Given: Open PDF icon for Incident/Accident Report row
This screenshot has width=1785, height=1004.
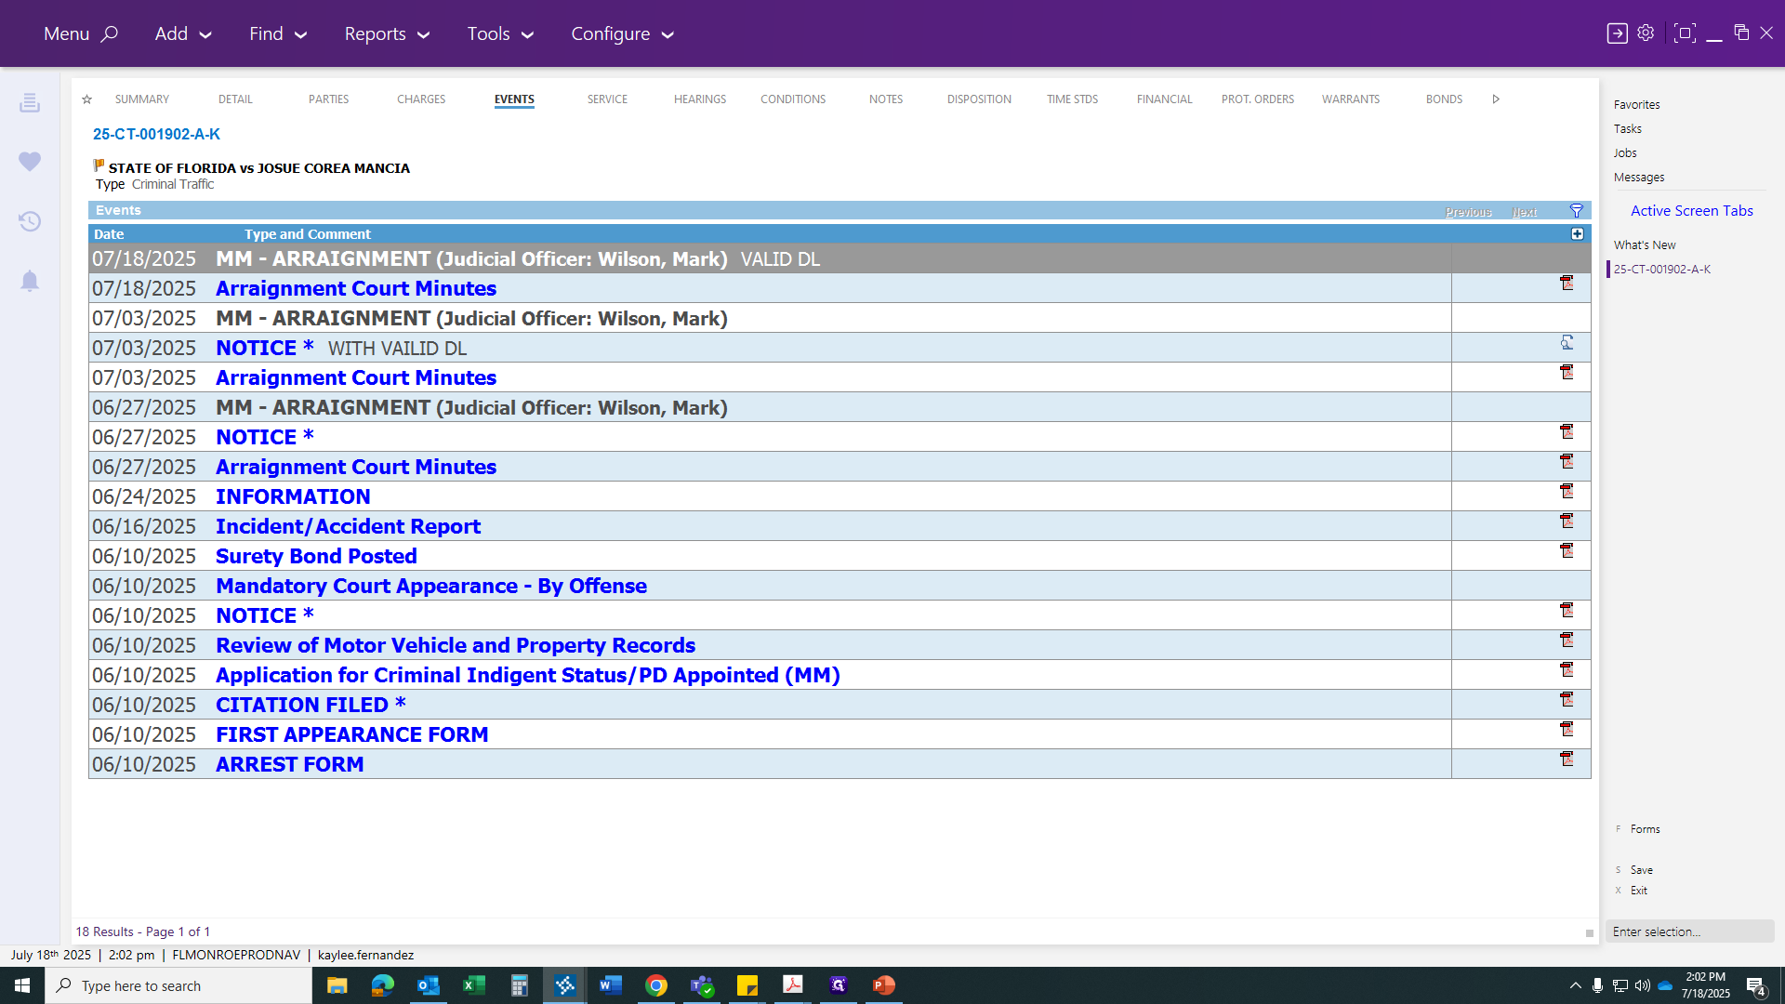Looking at the screenshot, I should pyautogui.click(x=1567, y=521).
